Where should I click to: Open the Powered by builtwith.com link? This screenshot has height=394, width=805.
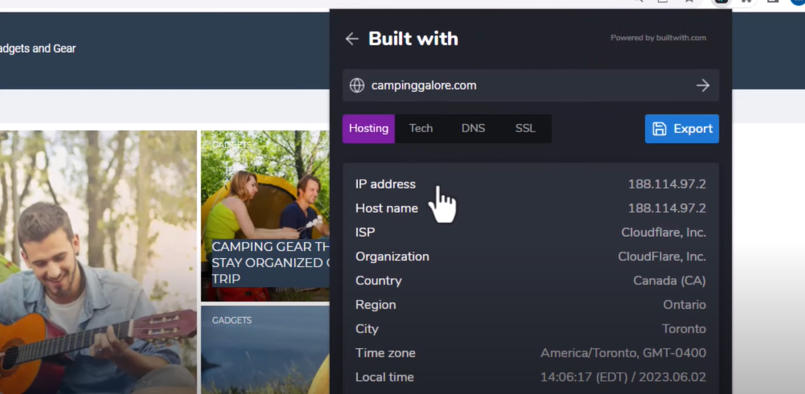pyautogui.click(x=658, y=38)
